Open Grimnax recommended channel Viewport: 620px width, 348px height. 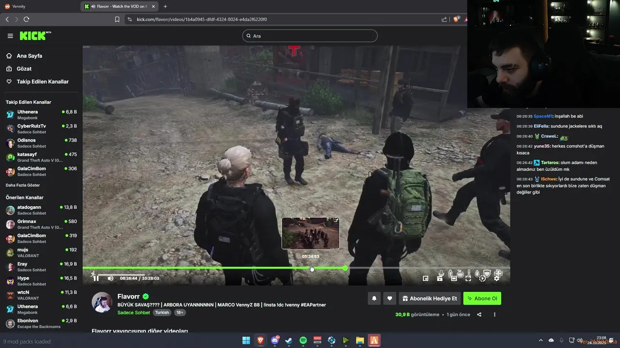click(x=41, y=224)
